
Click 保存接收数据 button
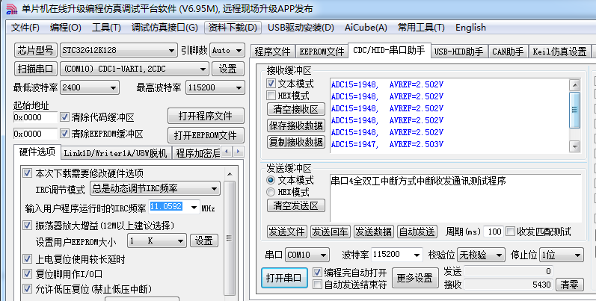[x=295, y=125]
